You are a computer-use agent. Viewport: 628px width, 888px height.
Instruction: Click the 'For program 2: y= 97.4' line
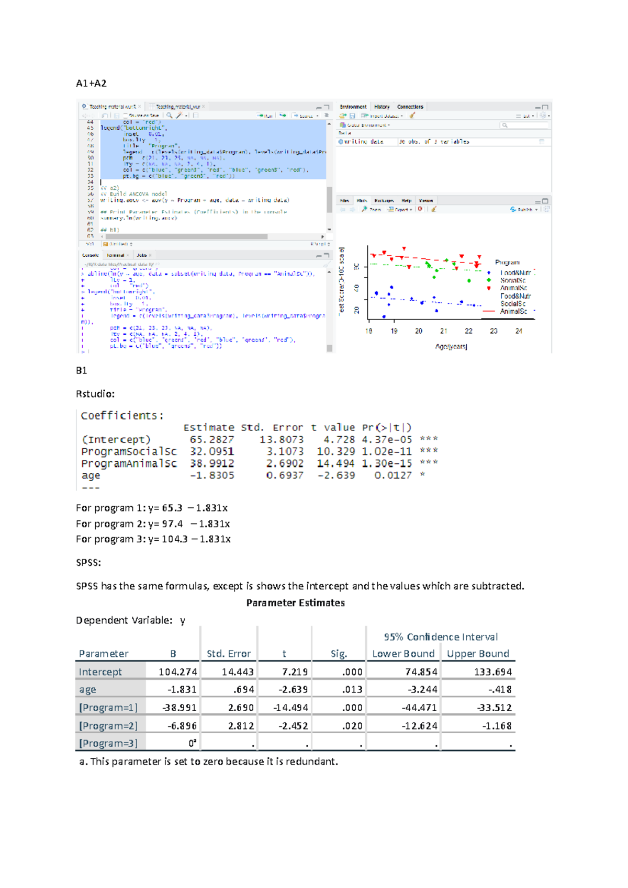pos(153,524)
